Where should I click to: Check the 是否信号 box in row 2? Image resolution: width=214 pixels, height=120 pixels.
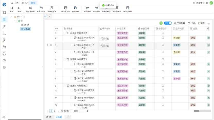(x=163, y=38)
